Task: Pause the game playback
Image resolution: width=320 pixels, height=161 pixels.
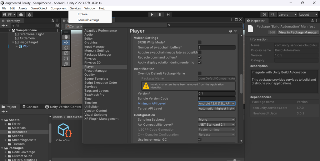Action: coord(160,14)
